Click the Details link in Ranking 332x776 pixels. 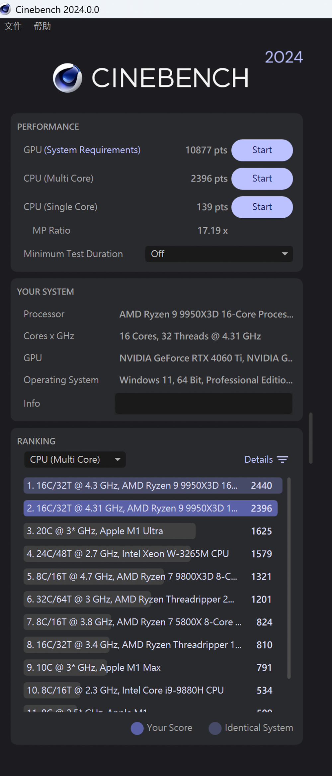tap(258, 460)
